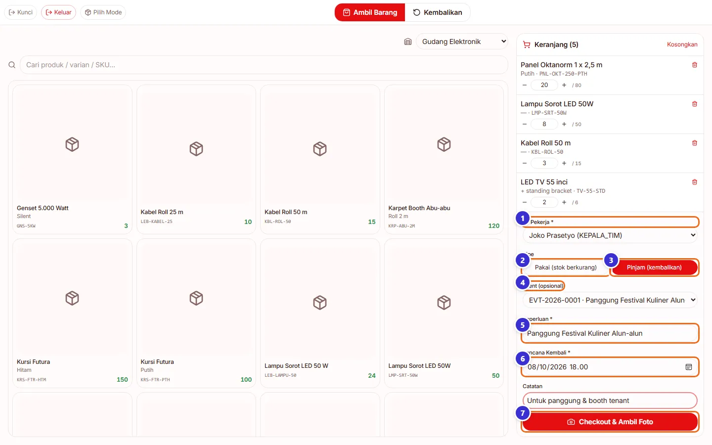
Task: Add one more Kabel Roll 50 m in cart
Action: [x=564, y=163]
